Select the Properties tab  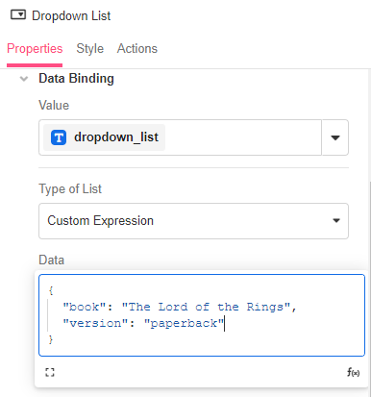coord(35,49)
